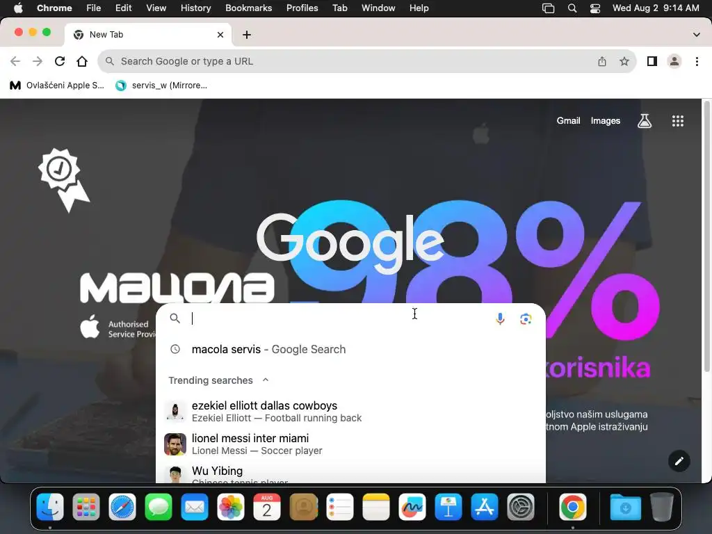
Task: Choose ezekiel elliott dallas cowboys suggestion
Action: coord(350,412)
